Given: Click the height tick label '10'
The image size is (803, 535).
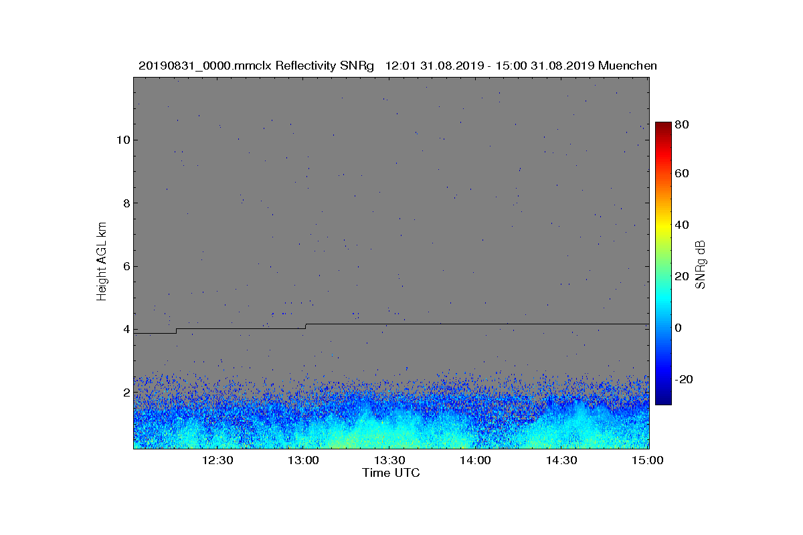Looking at the screenshot, I should (122, 140).
